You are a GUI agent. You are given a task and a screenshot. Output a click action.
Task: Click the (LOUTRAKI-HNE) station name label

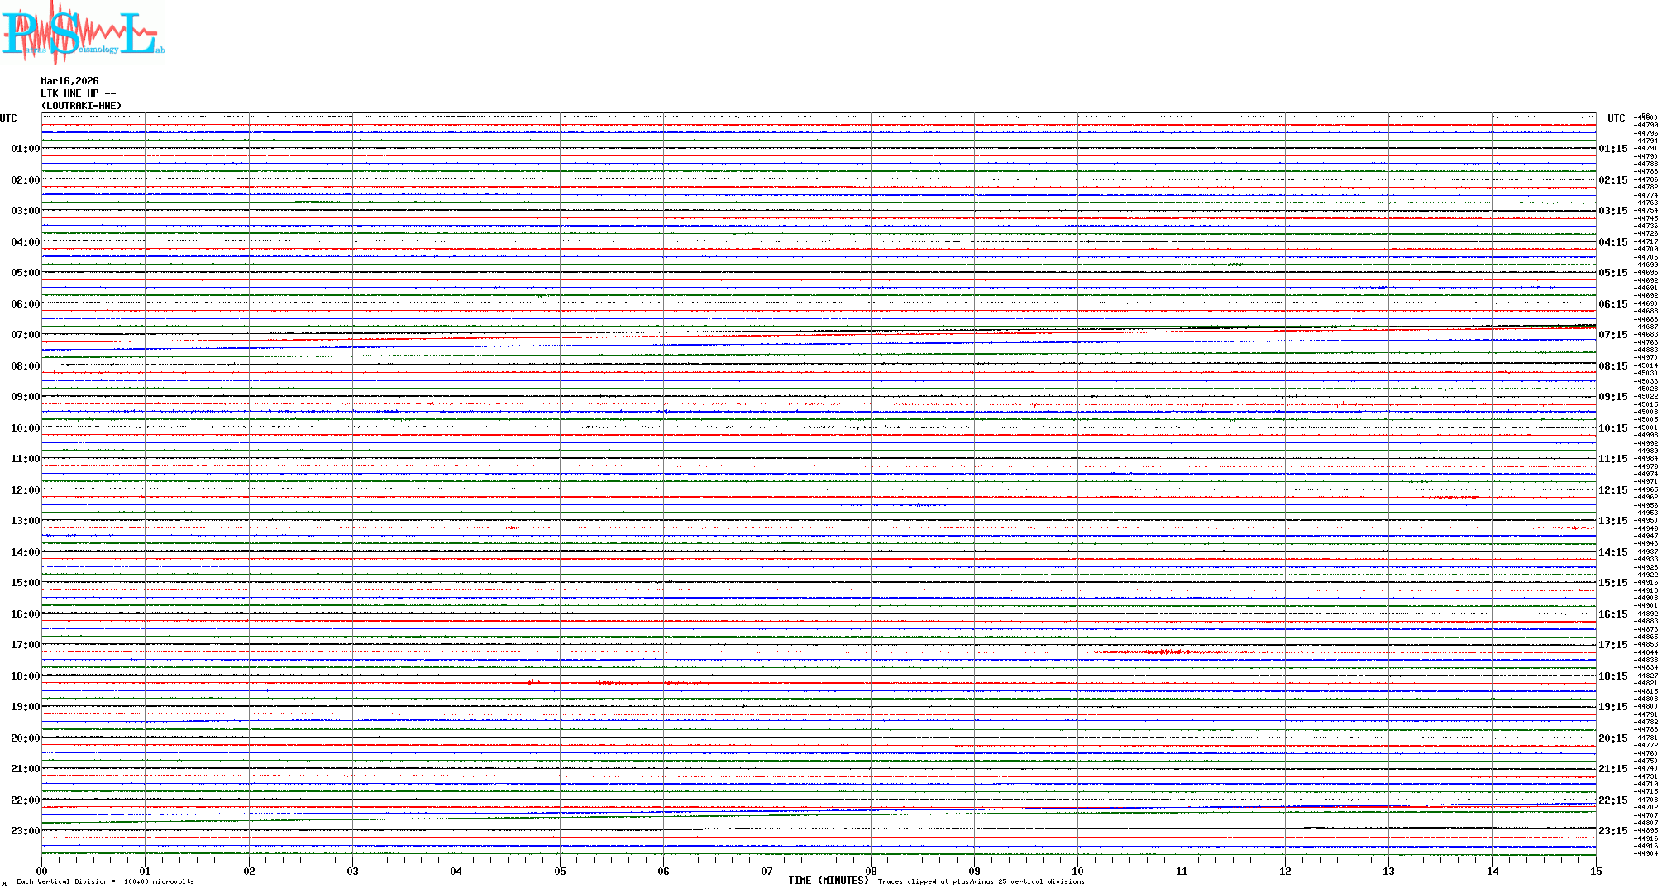81,106
